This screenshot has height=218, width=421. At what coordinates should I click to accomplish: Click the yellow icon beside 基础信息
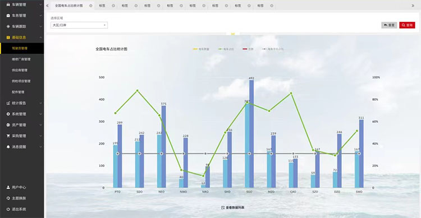click(8, 38)
